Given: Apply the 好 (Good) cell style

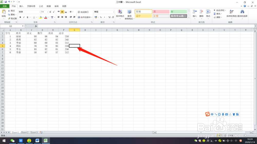Looking at the screenshot, I should click(x=179, y=12).
